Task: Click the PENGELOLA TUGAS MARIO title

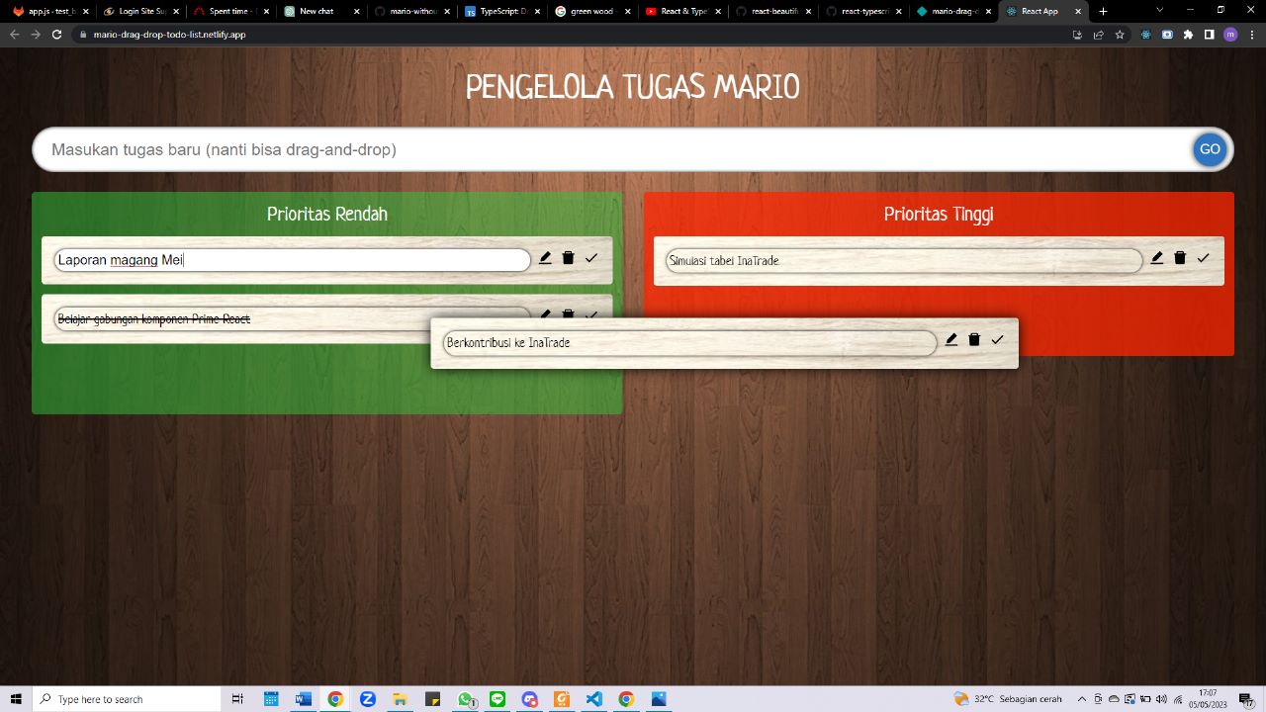Action: 633,88
